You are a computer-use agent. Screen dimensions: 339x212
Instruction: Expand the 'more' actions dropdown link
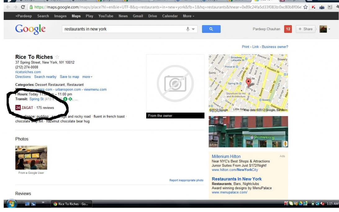coord(87,77)
